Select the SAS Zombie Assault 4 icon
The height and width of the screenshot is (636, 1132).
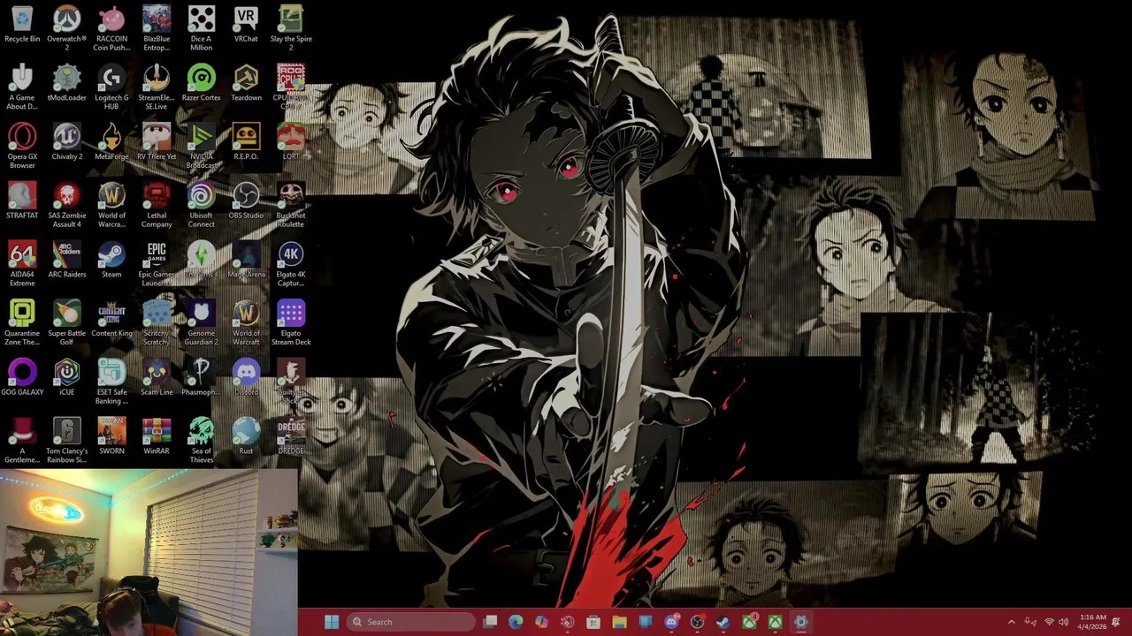66,205
